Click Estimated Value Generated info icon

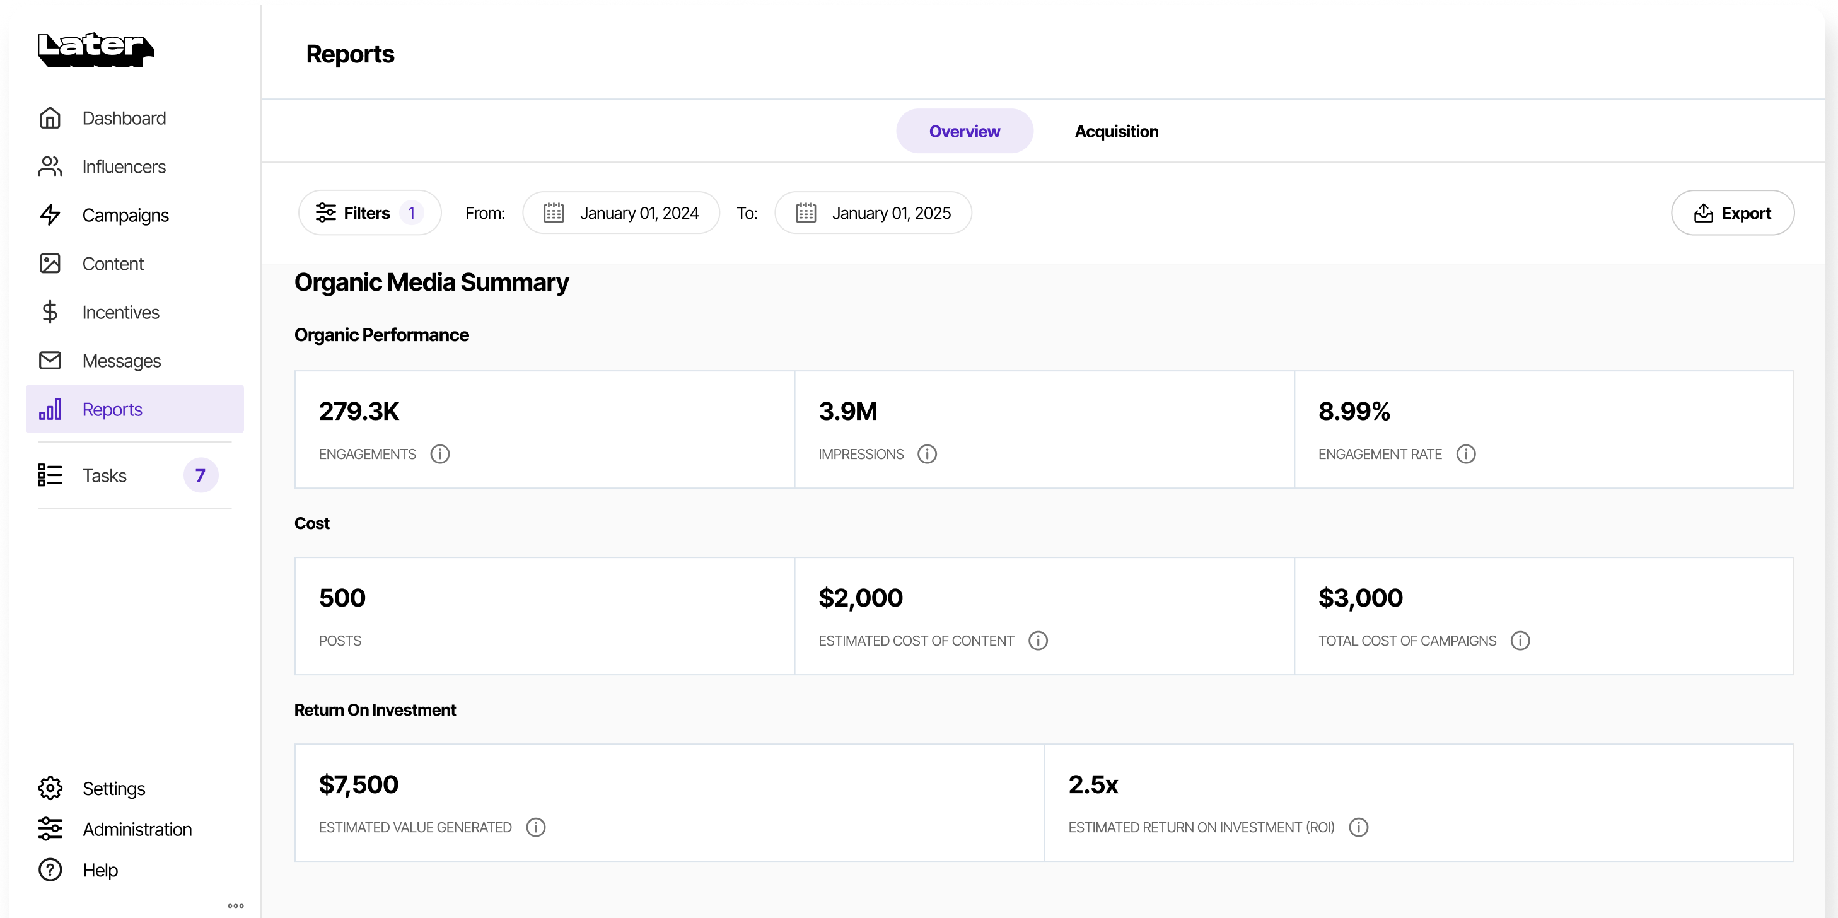click(x=535, y=827)
